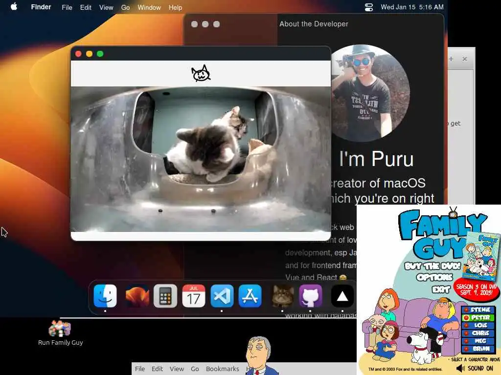Select Stewie in the character list

(478, 310)
